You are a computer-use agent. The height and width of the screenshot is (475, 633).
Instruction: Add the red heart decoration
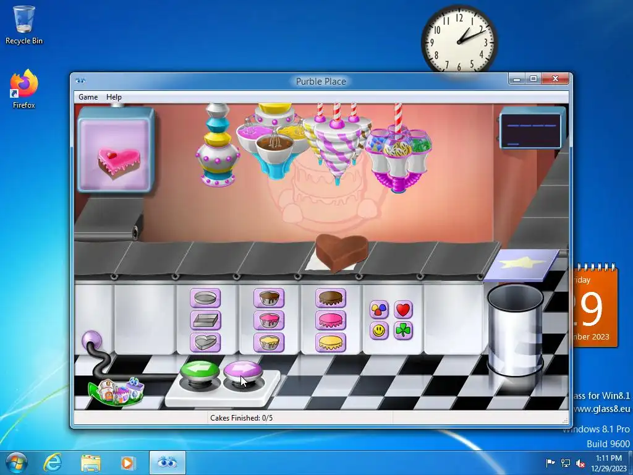(x=403, y=309)
